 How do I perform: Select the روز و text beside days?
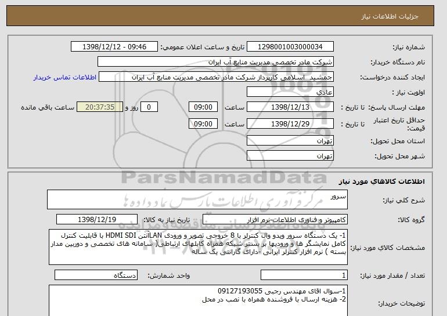click(x=132, y=107)
